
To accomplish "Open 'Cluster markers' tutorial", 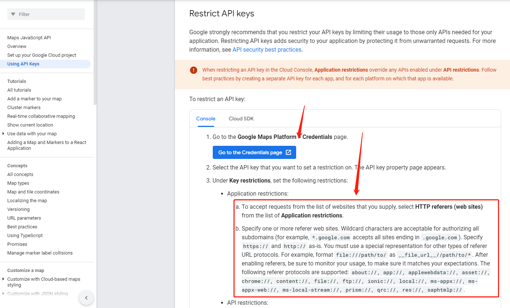I will (24, 107).
